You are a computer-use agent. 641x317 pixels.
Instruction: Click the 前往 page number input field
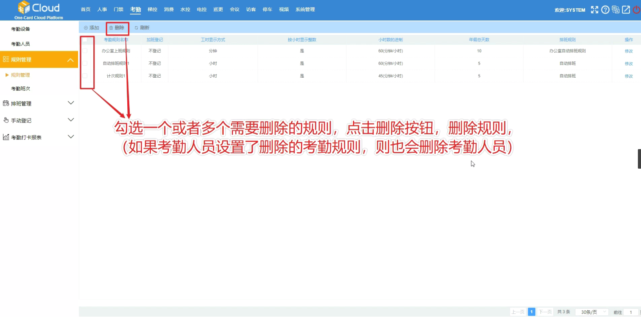pos(630,312)
